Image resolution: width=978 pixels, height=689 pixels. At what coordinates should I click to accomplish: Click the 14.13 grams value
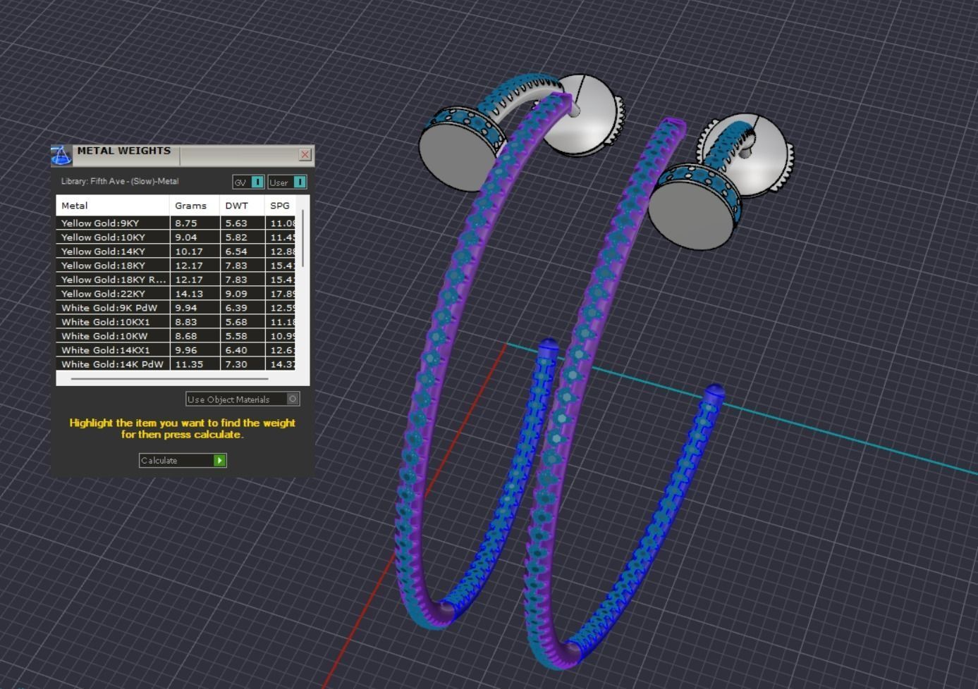[188, 294]
